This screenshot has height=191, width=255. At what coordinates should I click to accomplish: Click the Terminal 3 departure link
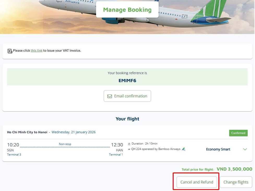point(14,154)
